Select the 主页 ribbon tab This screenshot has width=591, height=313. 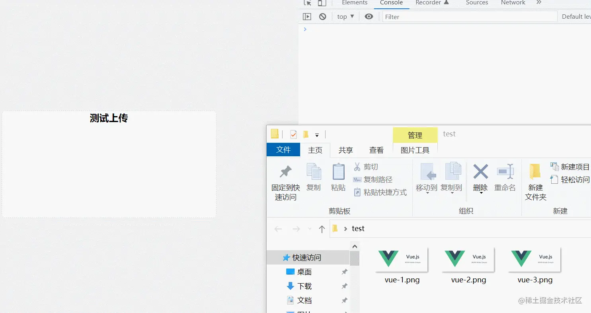pos(315,150)
